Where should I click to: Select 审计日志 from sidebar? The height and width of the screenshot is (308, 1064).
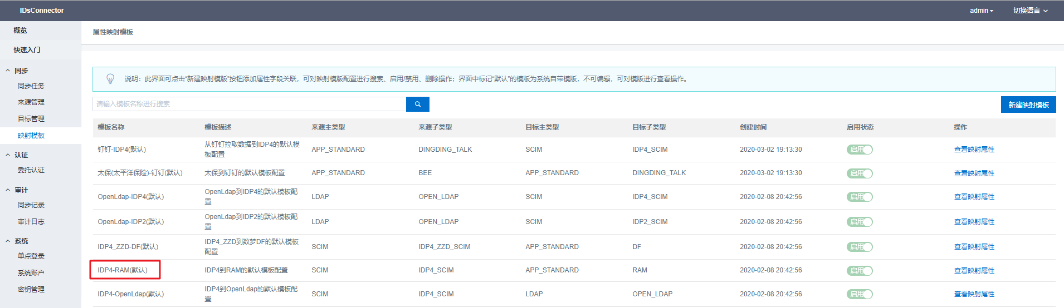[x=31, y=222]
